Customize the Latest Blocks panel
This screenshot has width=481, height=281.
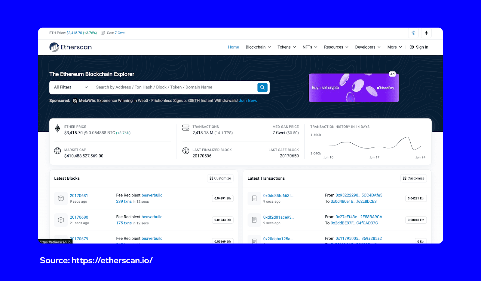click(220, 178)
